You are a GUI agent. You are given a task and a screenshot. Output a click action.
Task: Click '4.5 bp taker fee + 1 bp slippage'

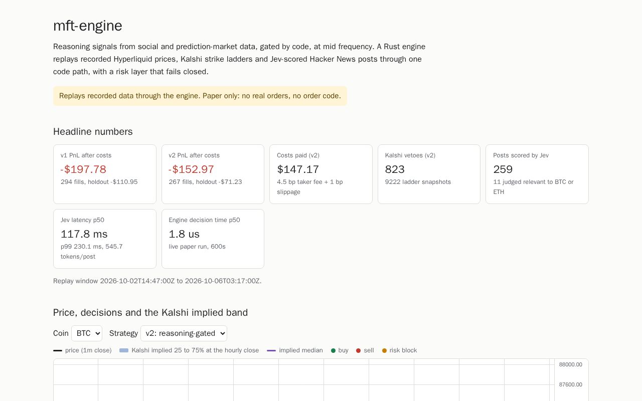310,187
